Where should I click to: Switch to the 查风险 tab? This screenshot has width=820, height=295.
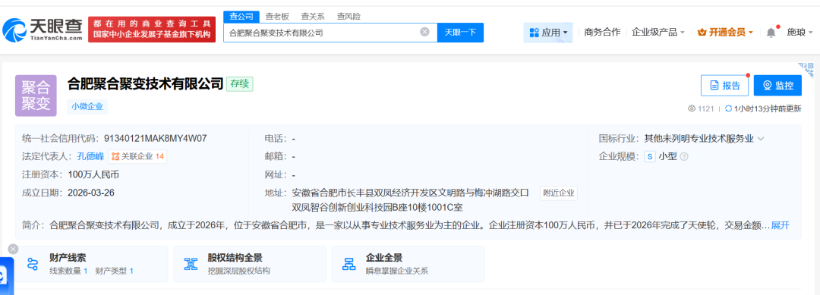[348, 16]
